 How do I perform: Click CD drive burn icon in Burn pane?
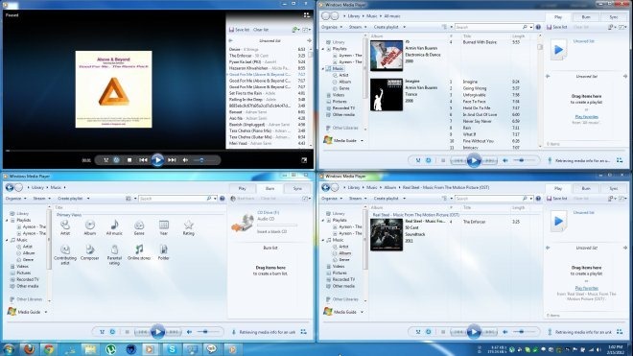click(243, 223)
